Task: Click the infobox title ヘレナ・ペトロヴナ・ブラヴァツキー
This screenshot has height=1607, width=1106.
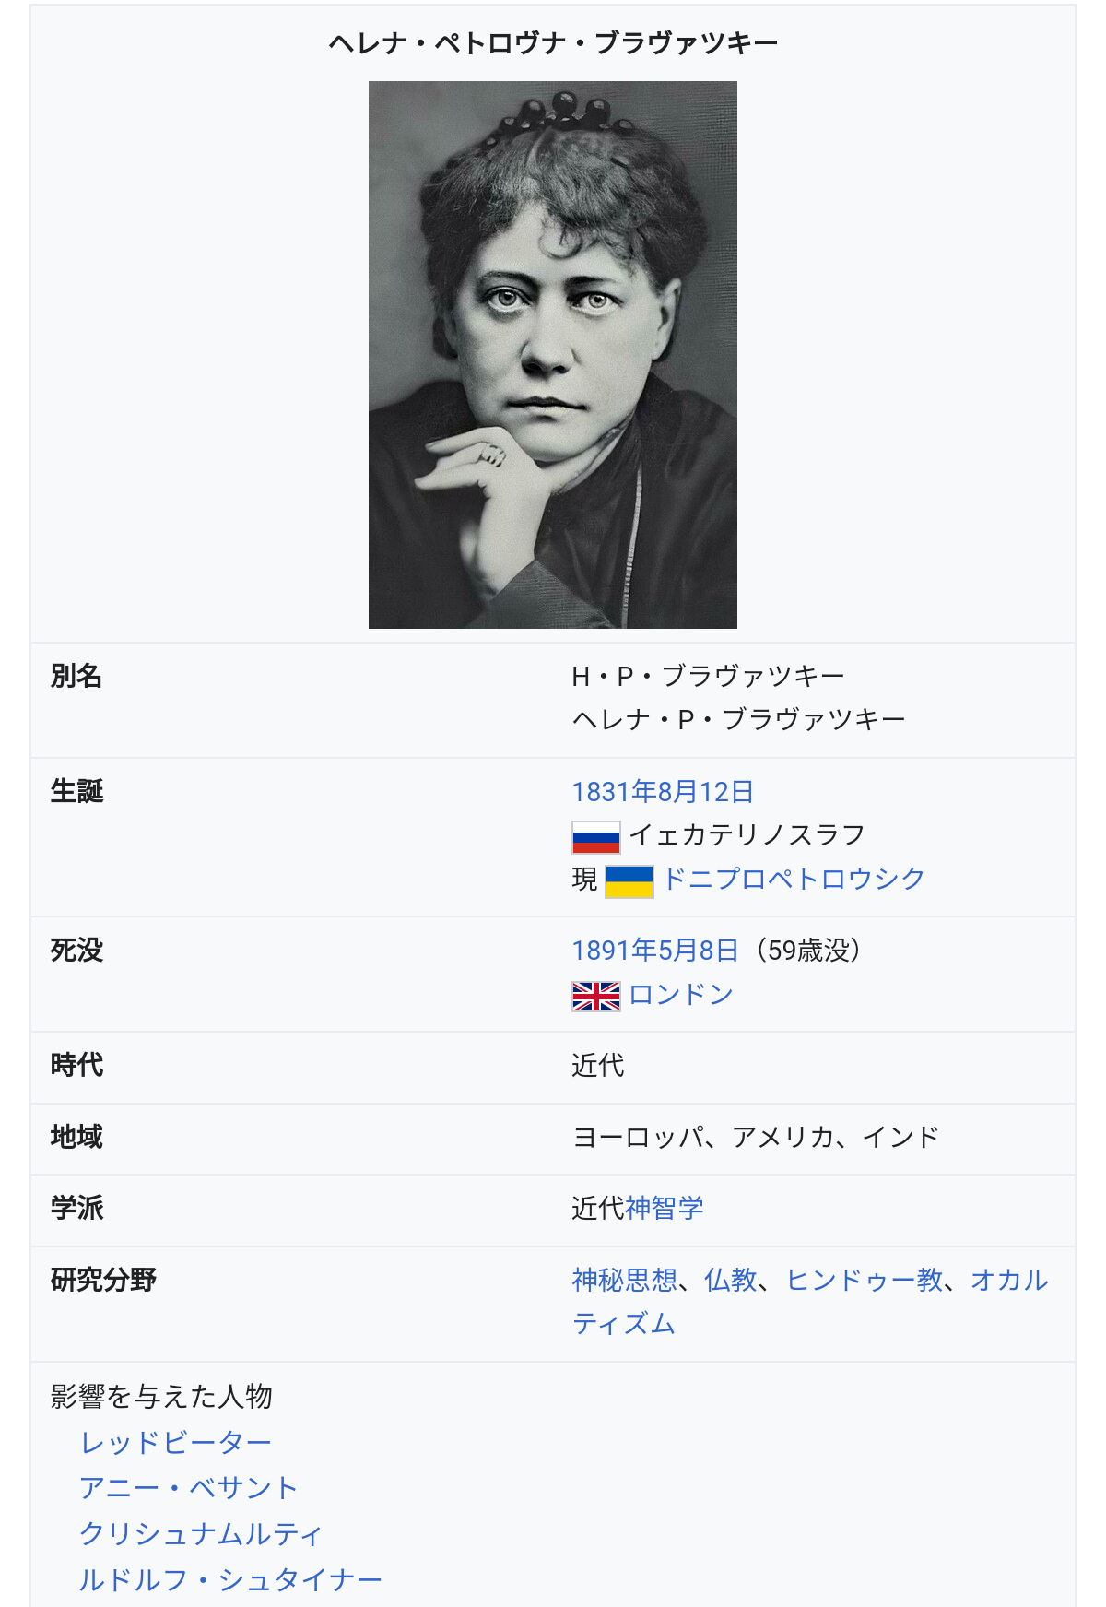Action: click(x=553, y=43)
